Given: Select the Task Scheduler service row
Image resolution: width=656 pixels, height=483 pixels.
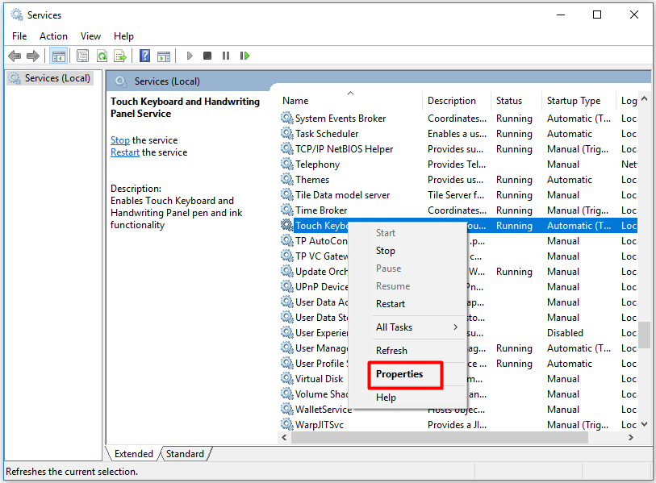Looking at the screenshot, I should click(x=458, y=133).
